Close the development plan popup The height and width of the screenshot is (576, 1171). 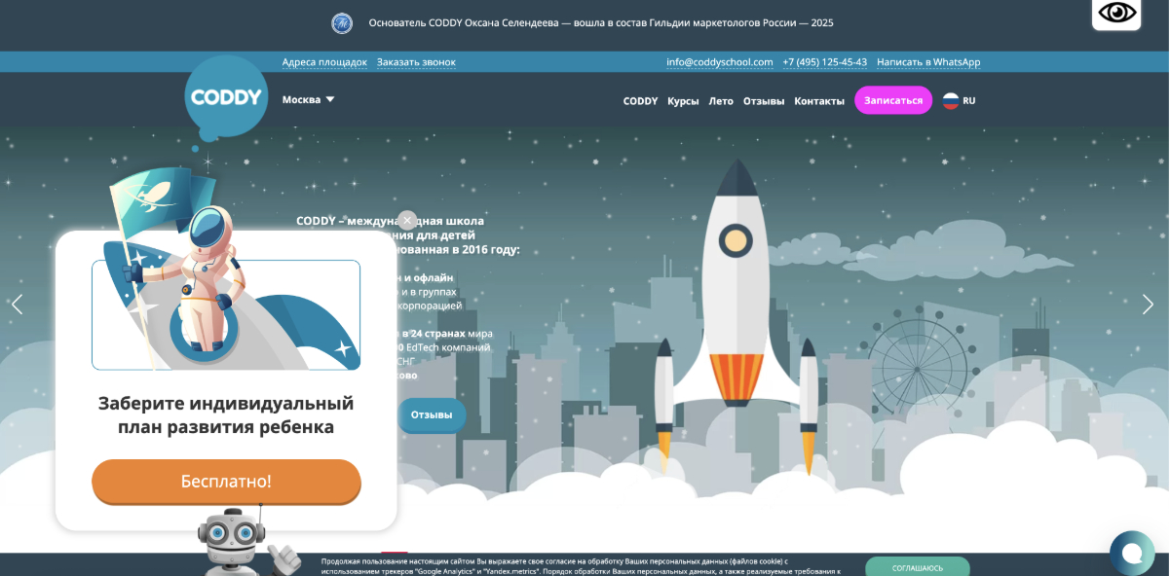[407, 221]
